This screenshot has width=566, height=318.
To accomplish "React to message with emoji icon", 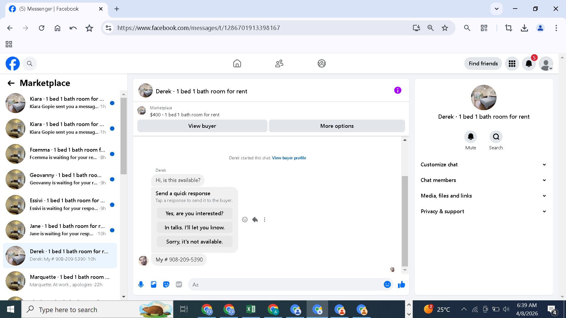I will pyautogui.click(x=245, y=220).
